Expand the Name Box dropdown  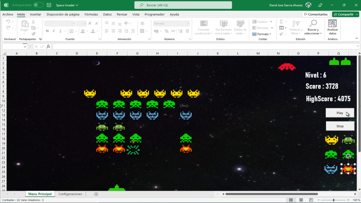pos(25,47)
